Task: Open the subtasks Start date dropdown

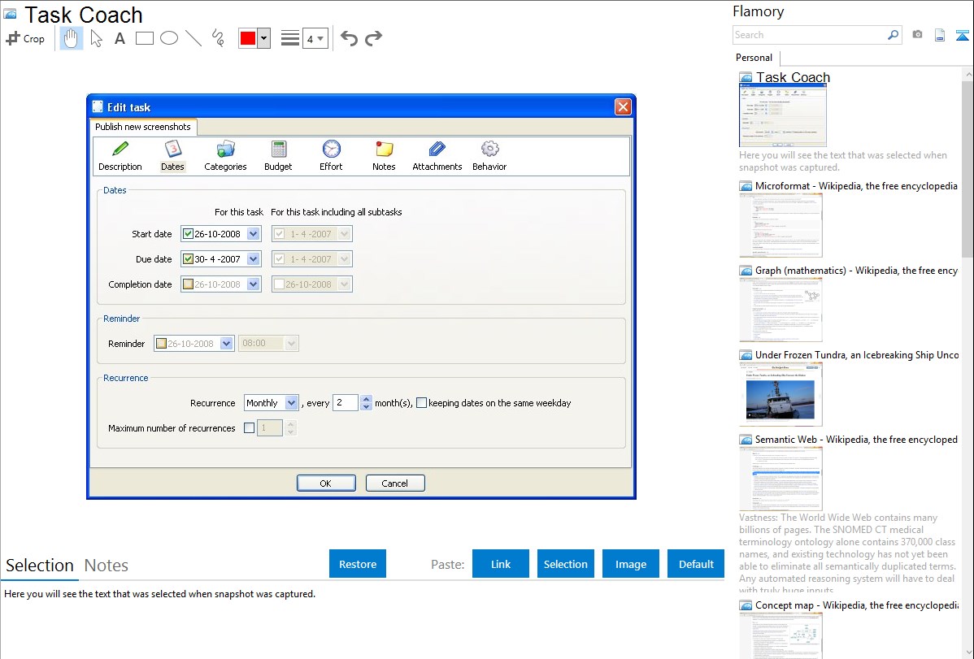Action: (x=345, y=234)
